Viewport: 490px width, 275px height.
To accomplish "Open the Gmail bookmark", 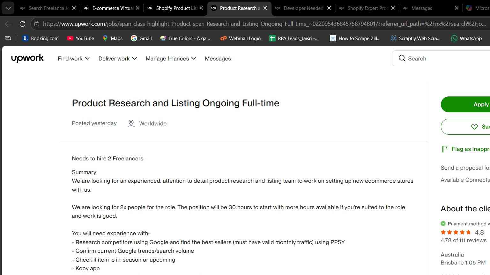I will click(x=141, y=38).
